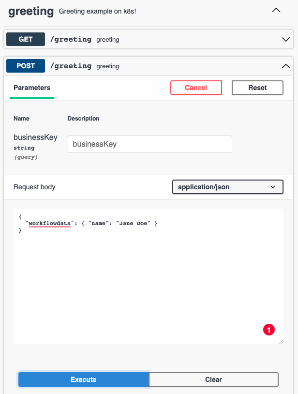Image resolution: width=298 pixels, height=394 pixels.
Task: Switch to the Parameters tab
Action: point(32,88)
